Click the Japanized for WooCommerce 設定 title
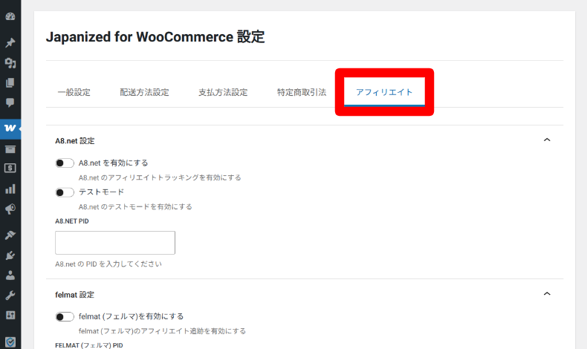Image resolution: width=587 pixels, height=349 pixels. pos(155,37)
